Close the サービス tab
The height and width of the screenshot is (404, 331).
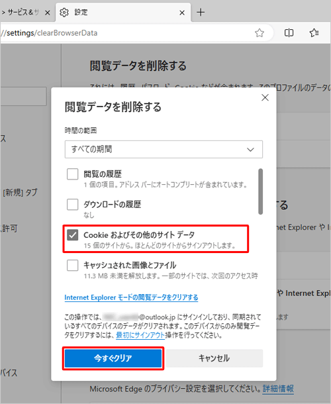(x=48, y=13)
